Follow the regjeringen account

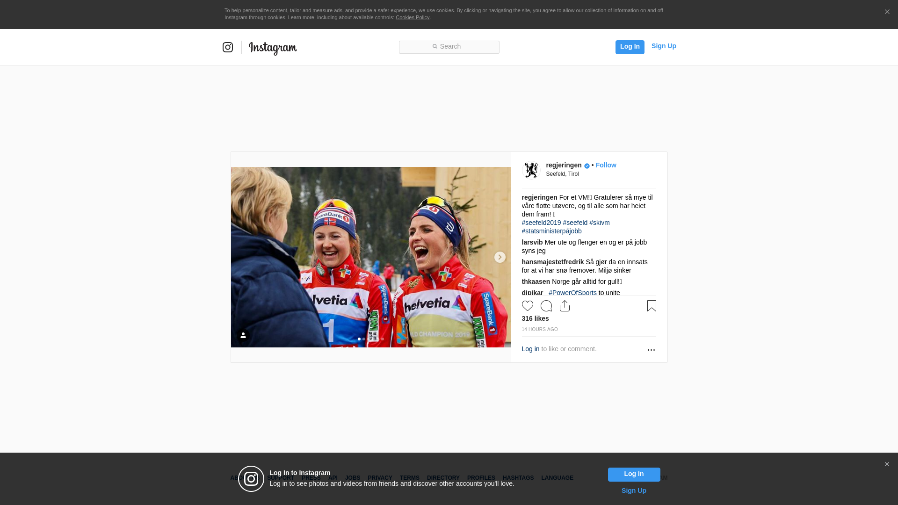pyautogui.click(x=606, y=165)
